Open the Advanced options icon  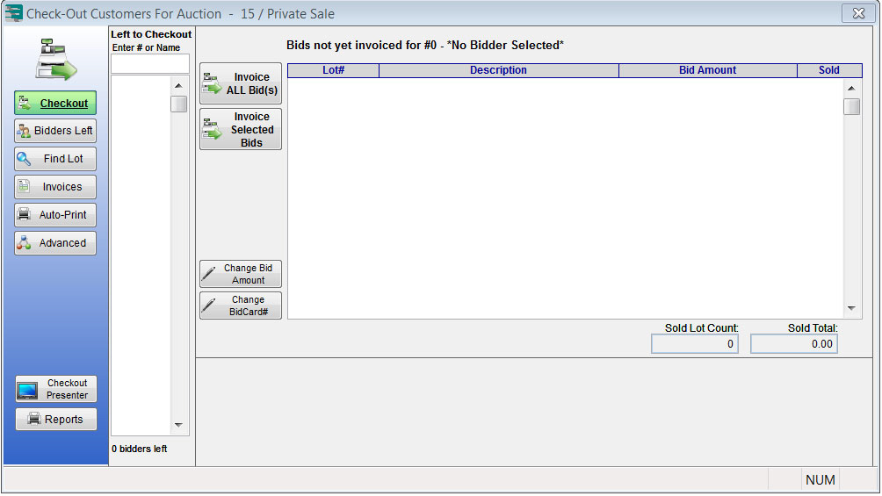tap(24, 243)
